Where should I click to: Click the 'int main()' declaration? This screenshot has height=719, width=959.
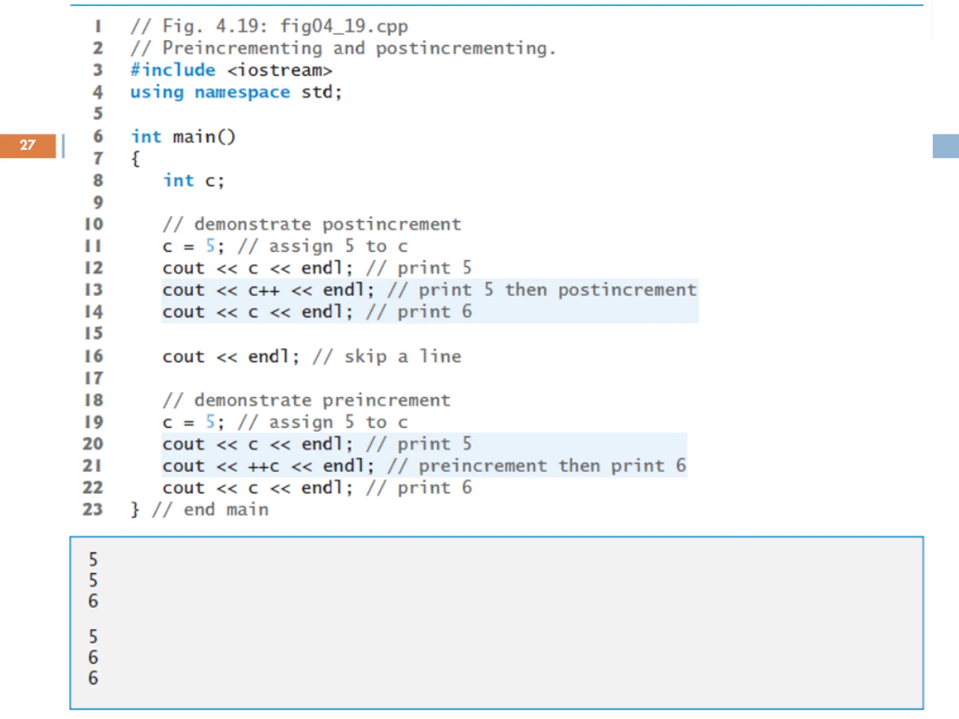click(183, 137)
